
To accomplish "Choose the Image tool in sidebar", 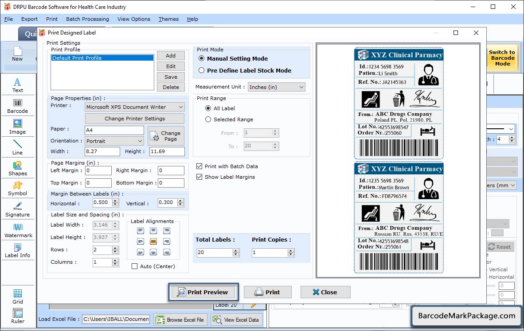I will tap(17, 127).
